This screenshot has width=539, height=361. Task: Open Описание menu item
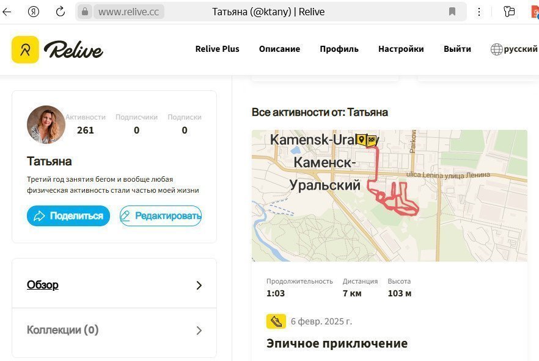(279, 49)
